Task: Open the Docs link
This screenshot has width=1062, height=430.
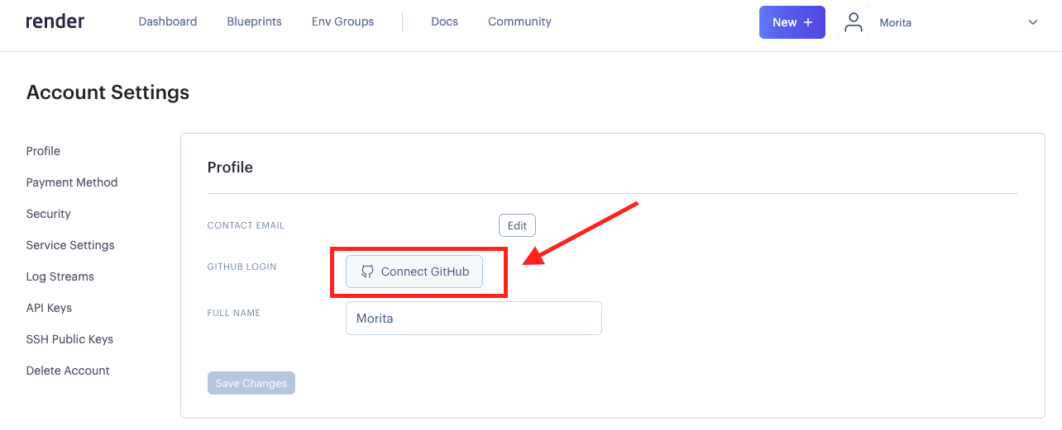Action: [444, 21]
